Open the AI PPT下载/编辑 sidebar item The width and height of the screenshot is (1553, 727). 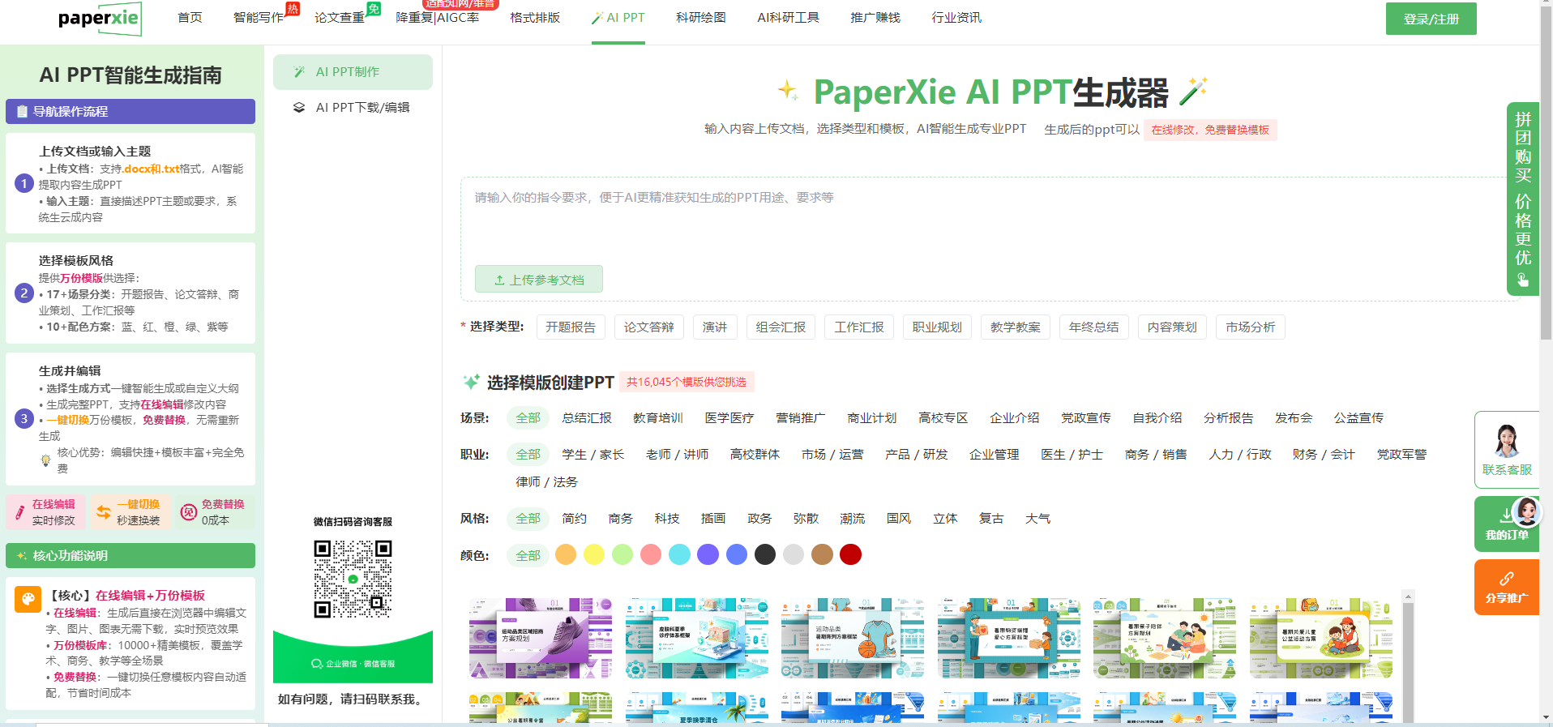[353, 107]
